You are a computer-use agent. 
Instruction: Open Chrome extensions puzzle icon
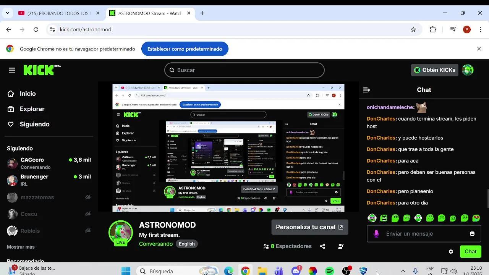[x=433, y=29]
